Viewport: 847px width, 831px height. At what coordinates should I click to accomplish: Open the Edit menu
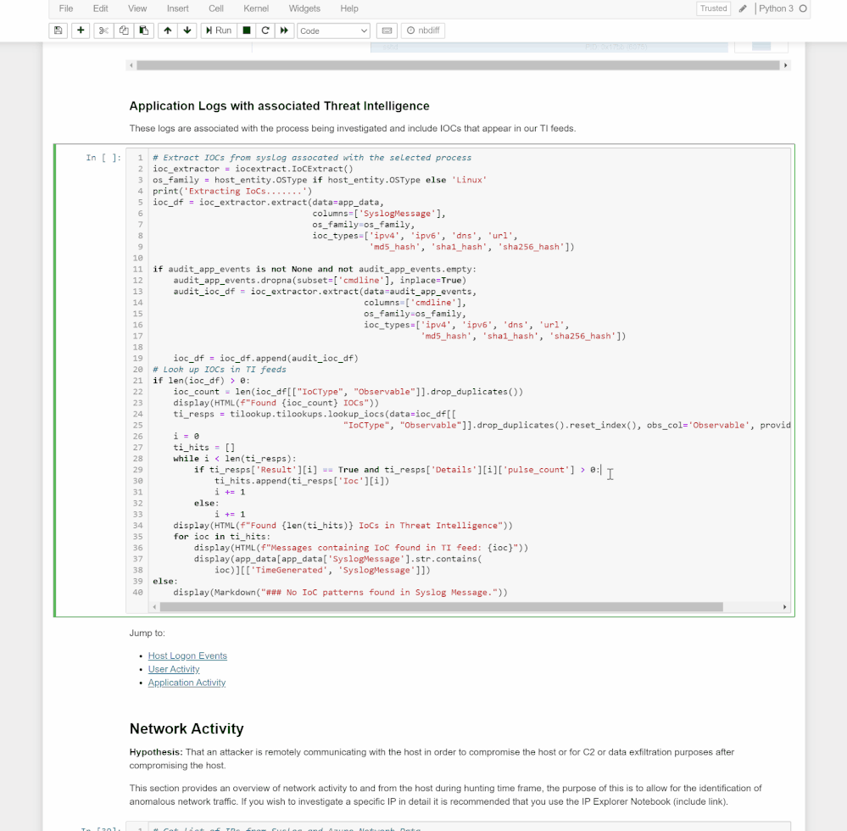(101, 8)
